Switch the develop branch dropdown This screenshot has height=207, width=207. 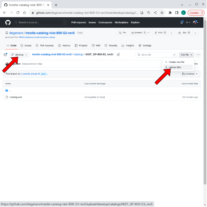[19, 55]
